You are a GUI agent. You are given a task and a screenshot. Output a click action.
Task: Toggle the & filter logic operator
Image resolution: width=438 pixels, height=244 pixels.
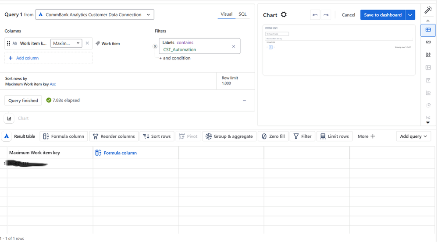click(155, 46)
